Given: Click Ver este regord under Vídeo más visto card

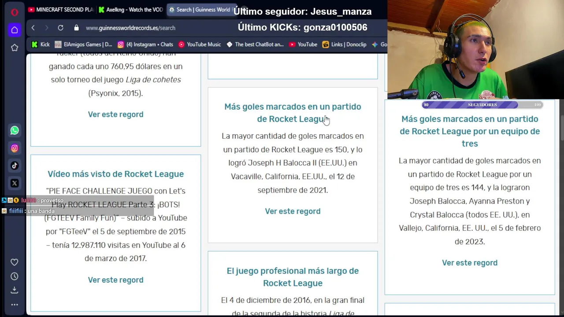Looking at the screenshot, I should [115, 280].
